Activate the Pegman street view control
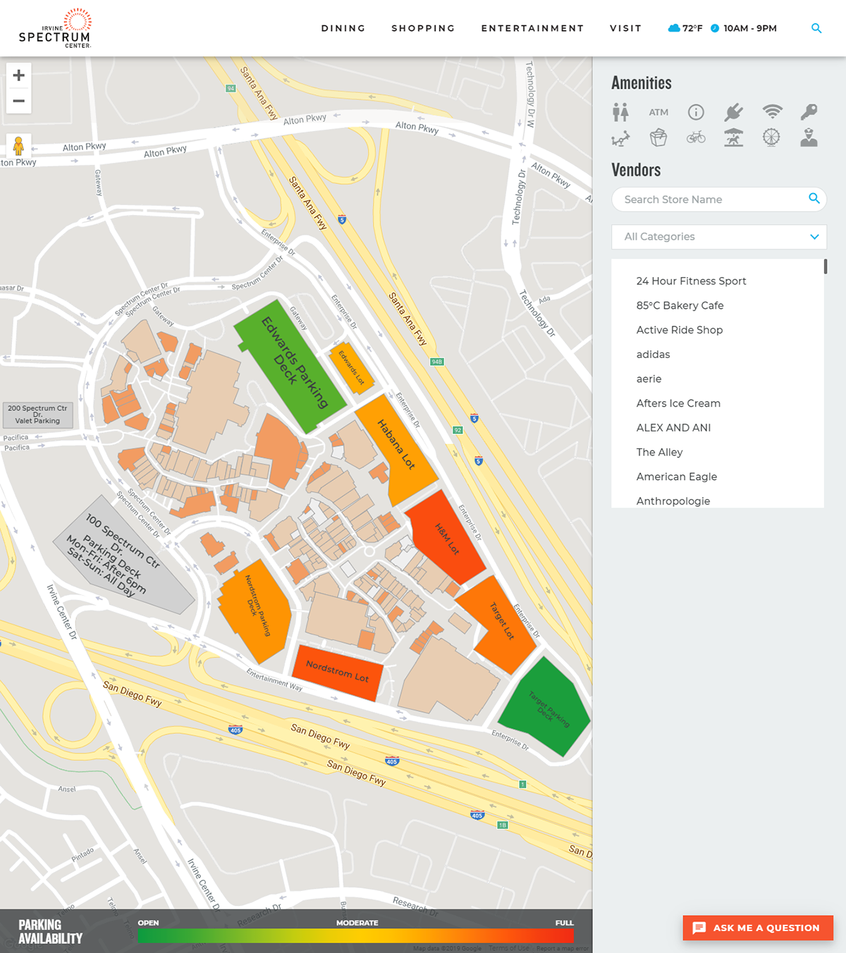 [x=18, y=147]
